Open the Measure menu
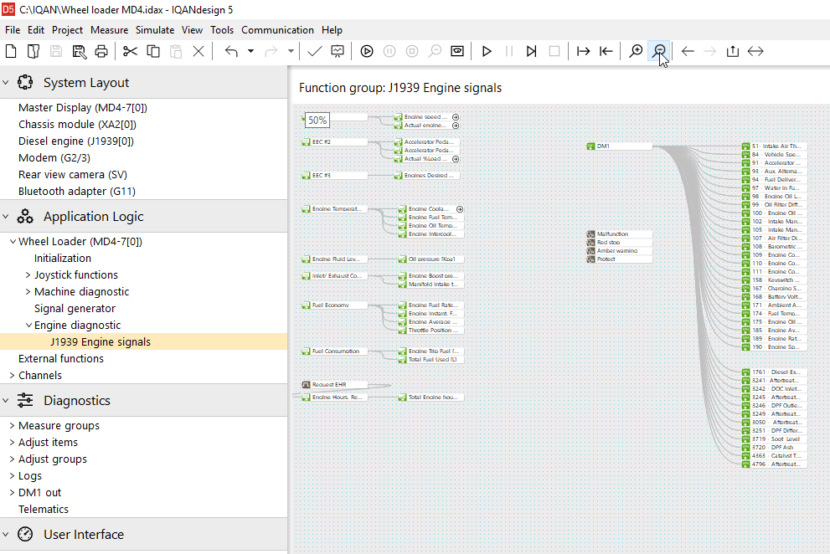The height and width of the screenshot is (554, 830). pyautogui.click(x=109, y=30)
